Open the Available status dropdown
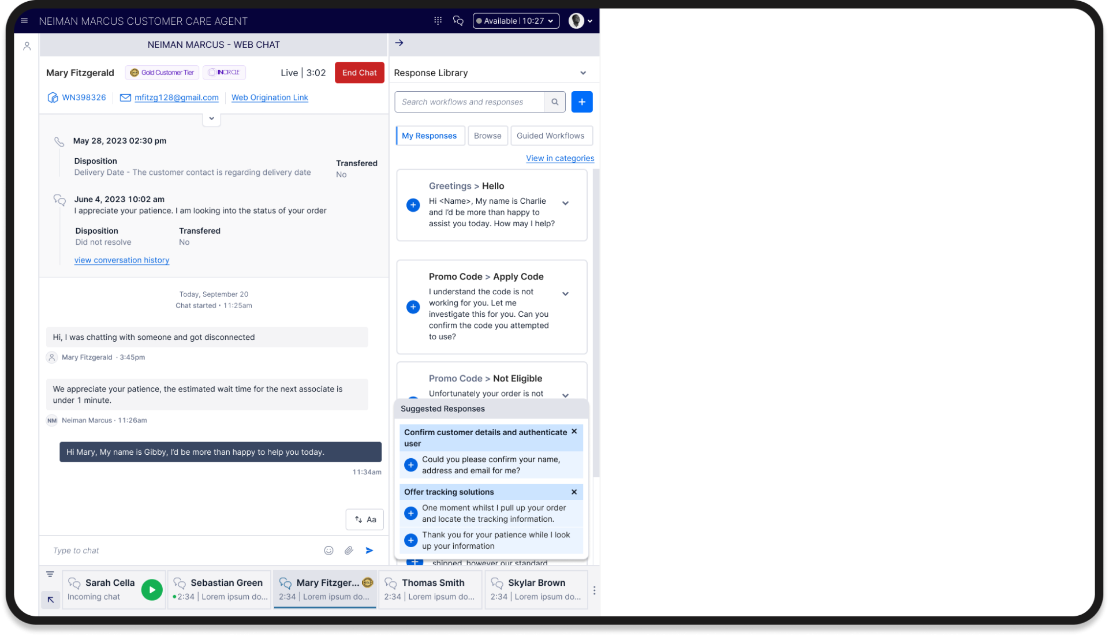Viewport: 1109px width, 636px height. (516, 21)
